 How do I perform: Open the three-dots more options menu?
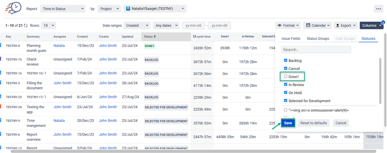pyautogui.click(x=378, y=8)
